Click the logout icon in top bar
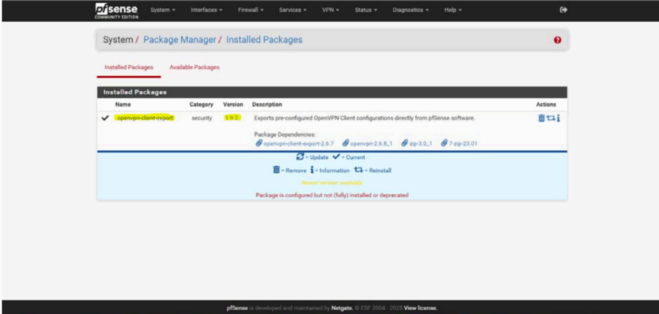This screenshot has height=314, width=659. click(564, 10)
